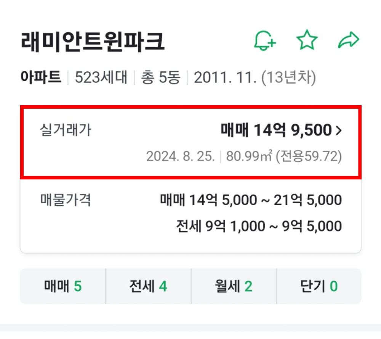Open the 월세 2 listings tab
The width and height of the screenshot is (381, 339).
click(234, 286)
